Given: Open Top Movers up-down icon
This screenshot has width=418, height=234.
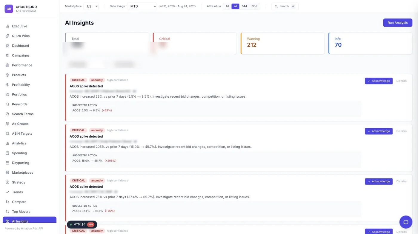Looking at the screenshot, I should pos(7,212).
